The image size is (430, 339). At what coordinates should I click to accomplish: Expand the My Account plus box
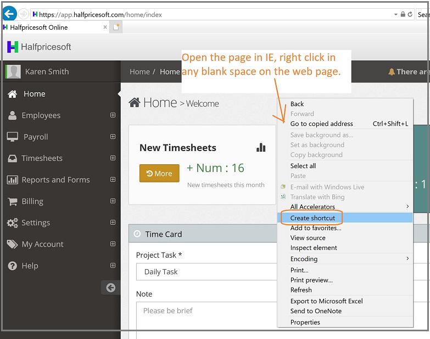113,243
